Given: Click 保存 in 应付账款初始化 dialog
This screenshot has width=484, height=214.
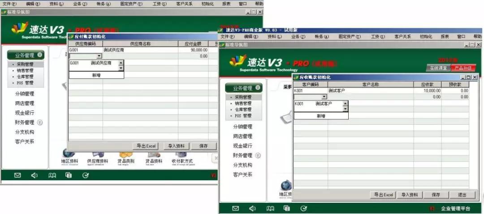Looking at the screenshot, I should (x=204, y=146).
